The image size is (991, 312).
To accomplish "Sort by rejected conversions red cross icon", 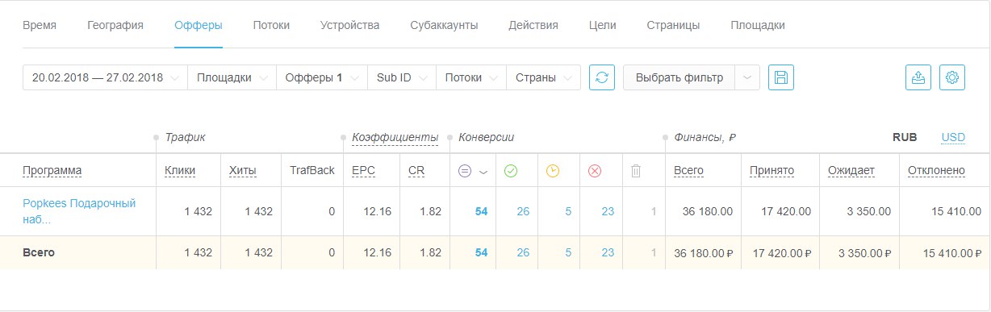I will [595, 171].
